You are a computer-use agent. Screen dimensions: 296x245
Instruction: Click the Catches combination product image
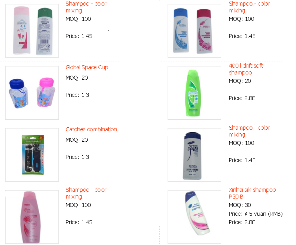click(32, 155)
